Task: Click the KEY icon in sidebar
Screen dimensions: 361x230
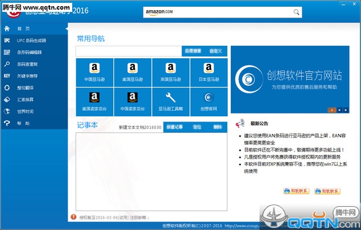Action: (7, 76)
